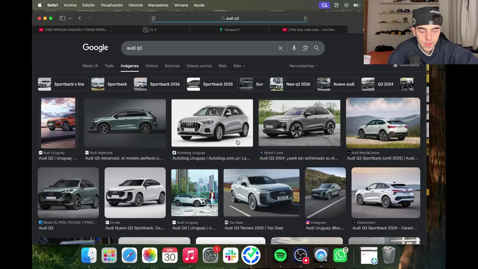
Task: Open QuickTime Player from the Dock
Action: click(x=321, y=256)
